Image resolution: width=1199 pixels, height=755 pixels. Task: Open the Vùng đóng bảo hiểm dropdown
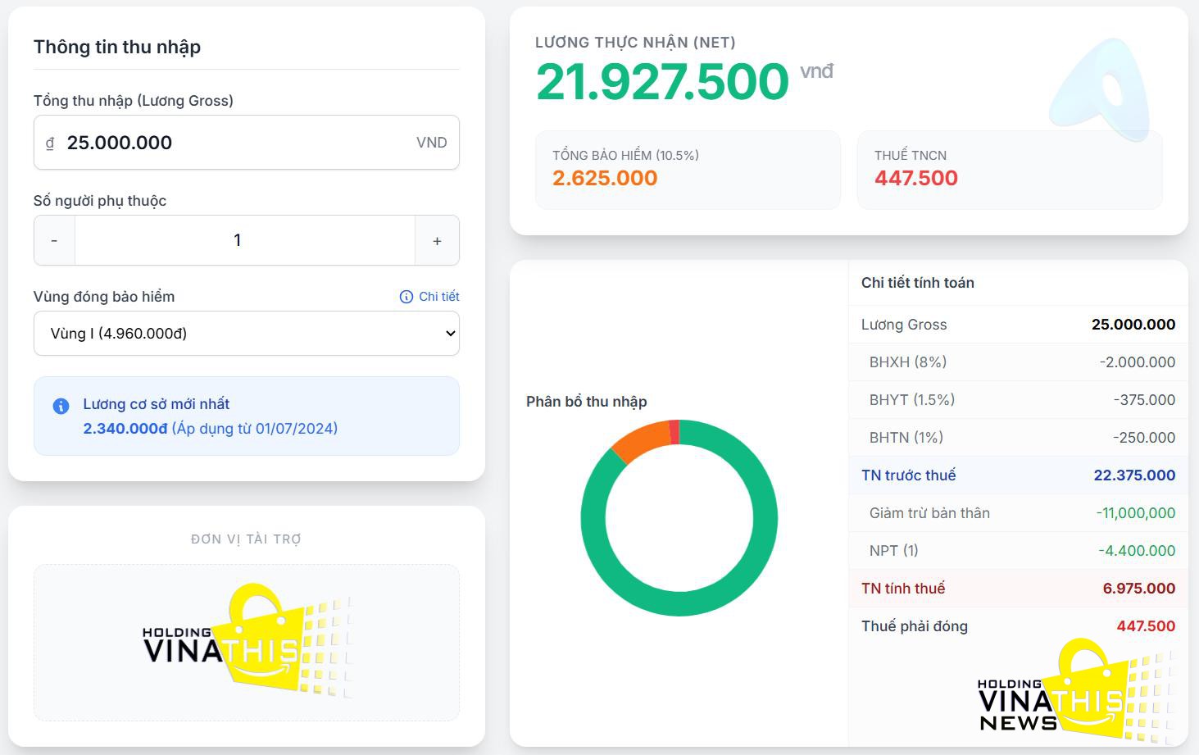point(246,333)
